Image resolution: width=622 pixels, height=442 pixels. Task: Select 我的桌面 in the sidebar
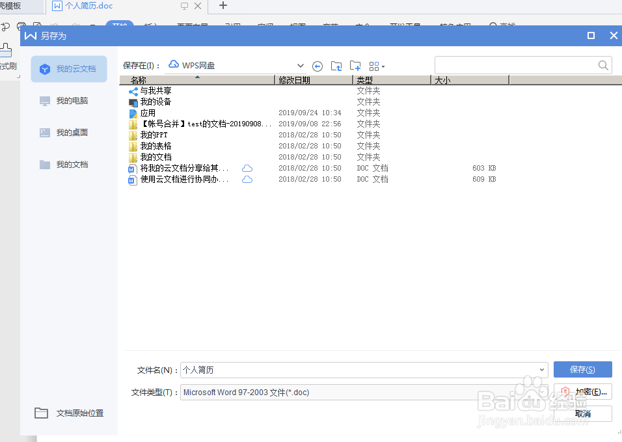coord(68,132)
